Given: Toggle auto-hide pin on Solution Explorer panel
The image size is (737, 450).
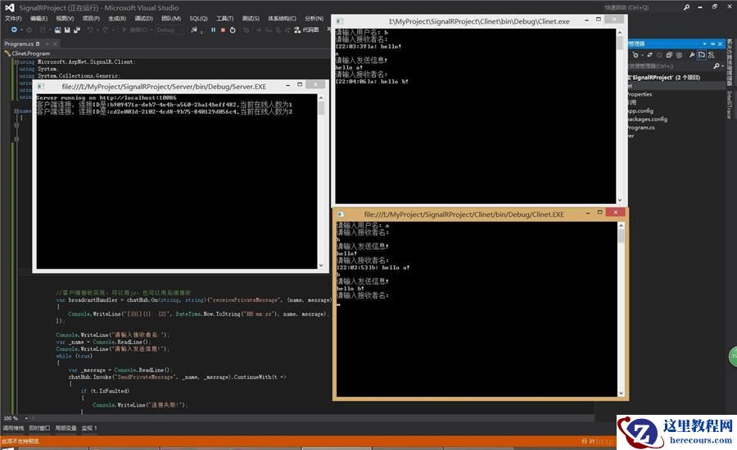Looking at the screenshot, I should coord(713,43).
